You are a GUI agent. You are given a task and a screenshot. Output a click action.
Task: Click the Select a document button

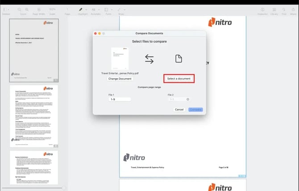pos(179,79)
